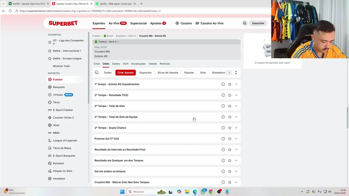Image resolution: width=349 pixels, height=196 pixels.
Task: Favorite 2º Tempo Total de Gols da Equipe
Action: 230,117
